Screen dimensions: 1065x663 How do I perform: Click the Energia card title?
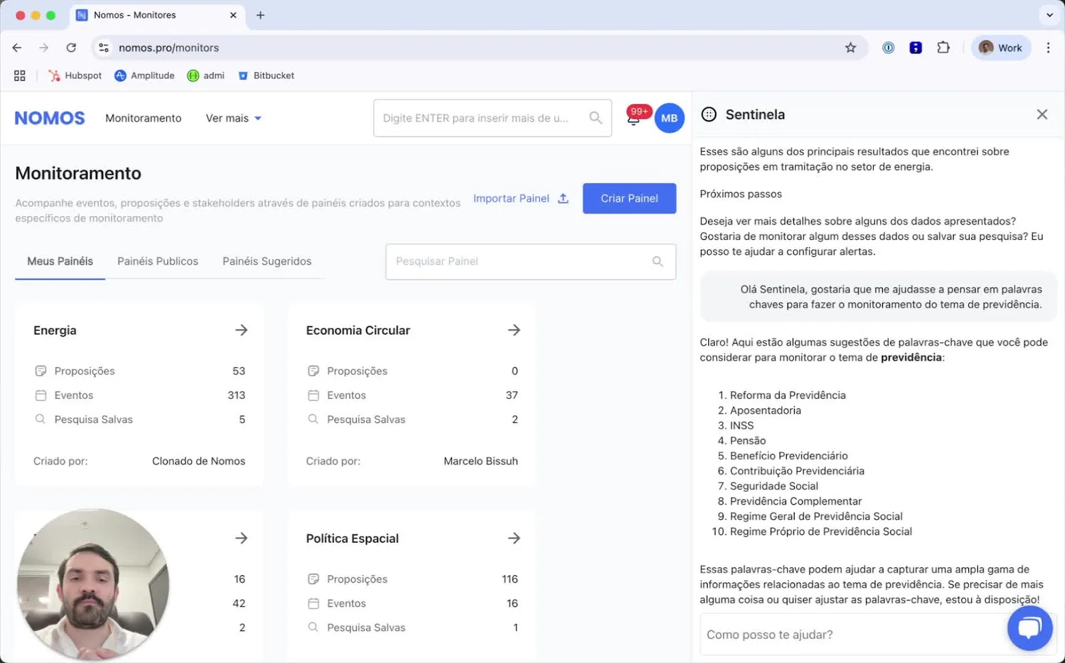point(55,331)
